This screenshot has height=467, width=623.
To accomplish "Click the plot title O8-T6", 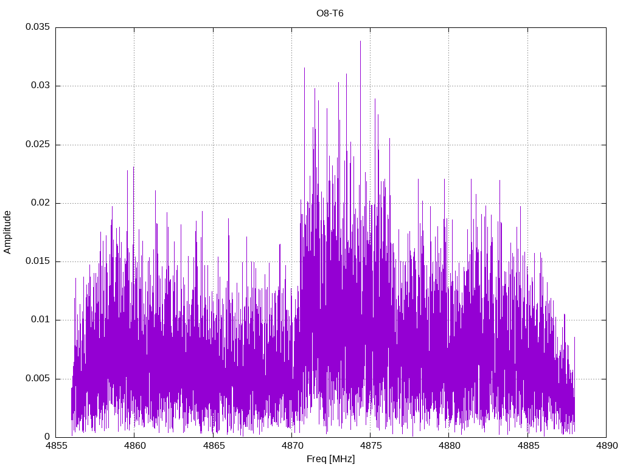I will (x=330, y=13).
